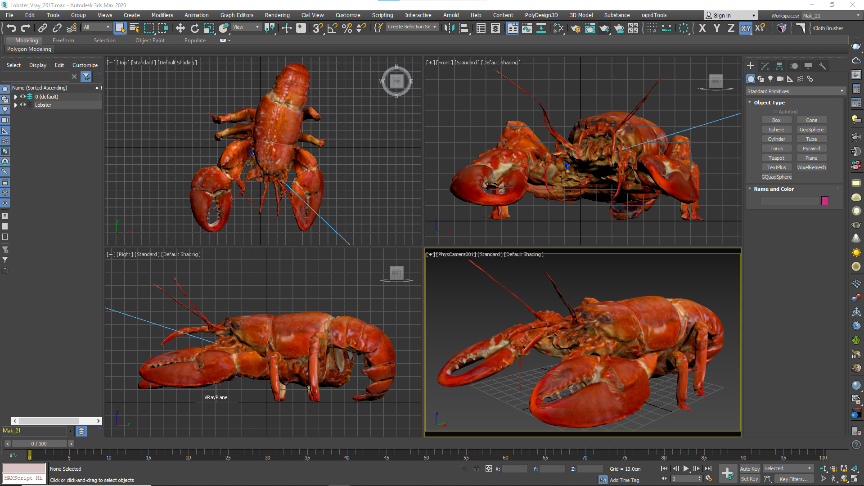
Task: Click the Play Animation button
Action: [x=686, y=469]
